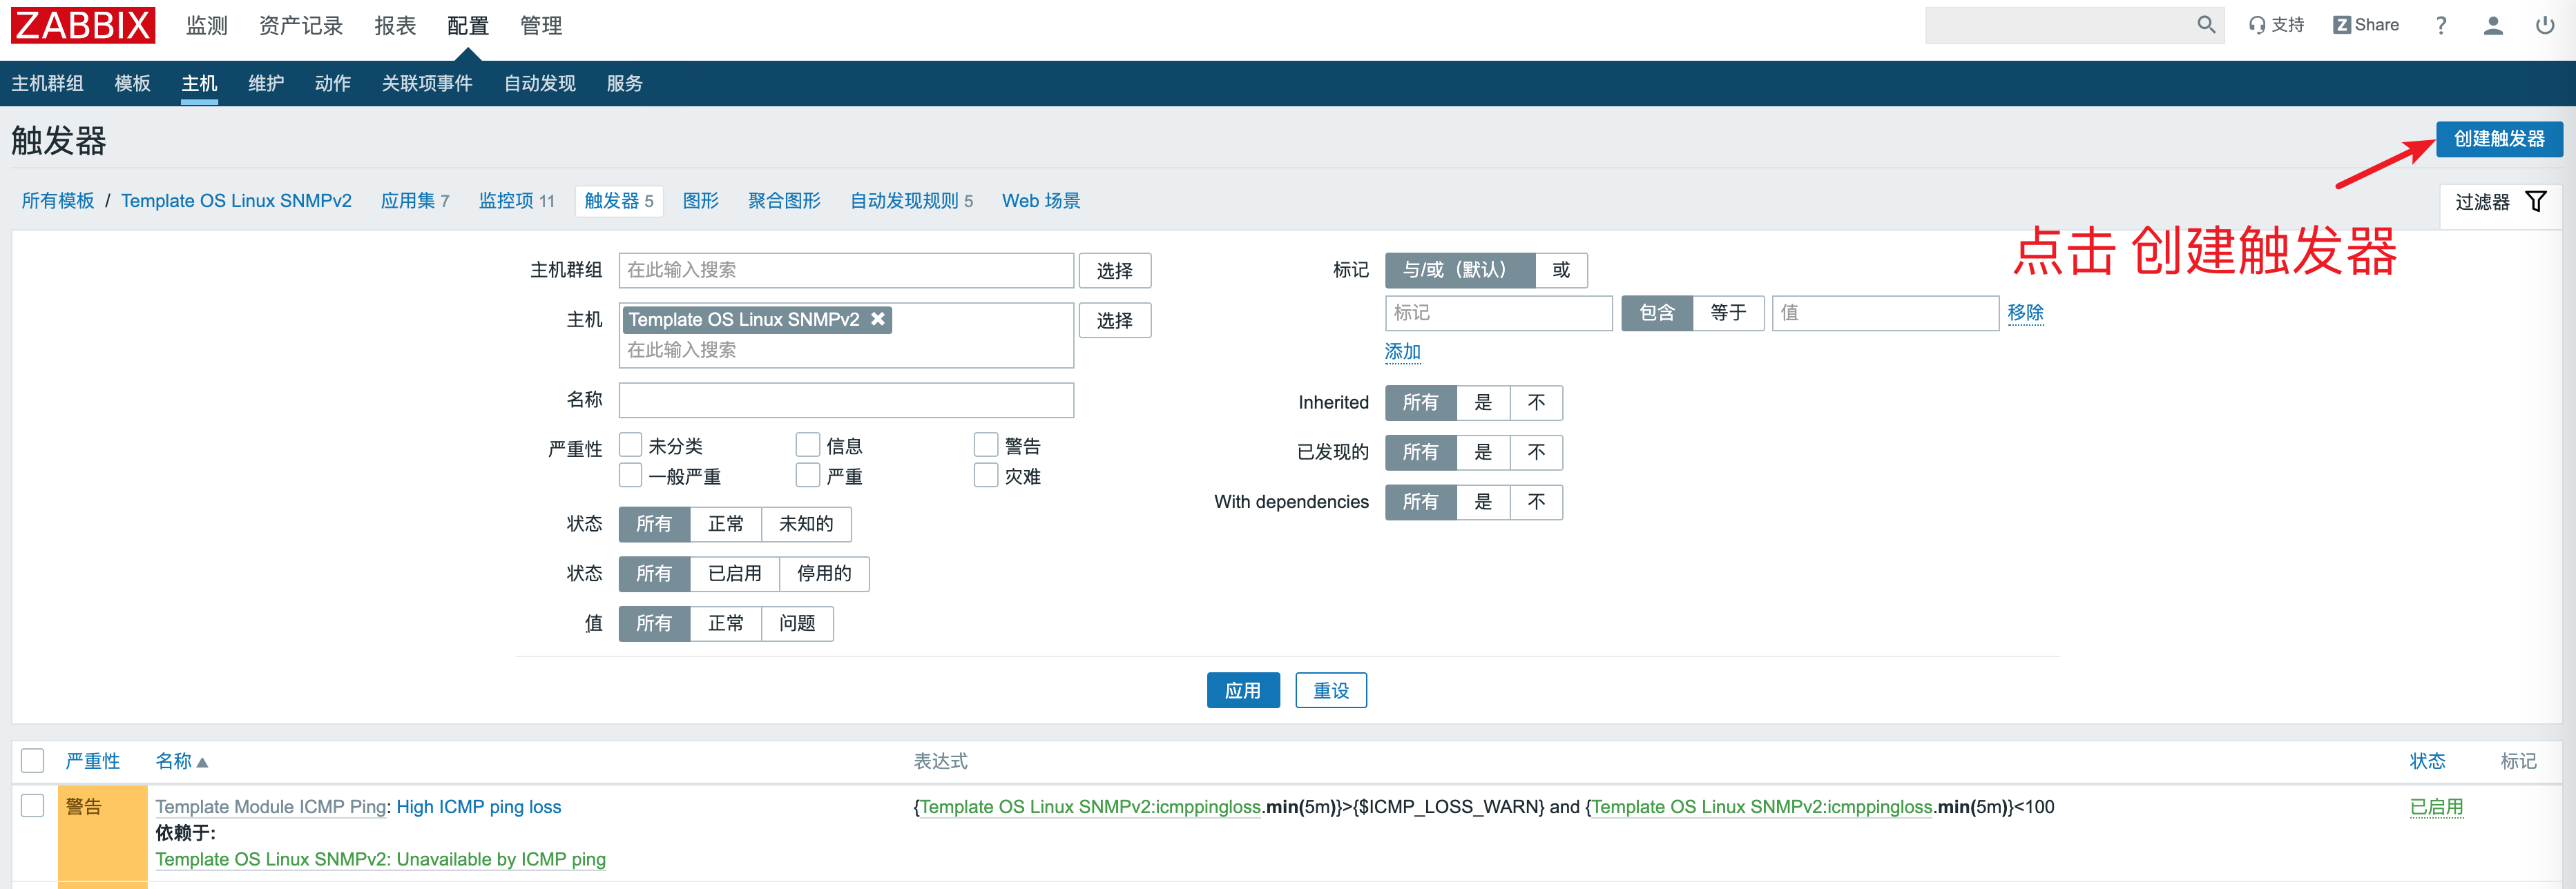Click the power sign-out icon

point(2545,25)
